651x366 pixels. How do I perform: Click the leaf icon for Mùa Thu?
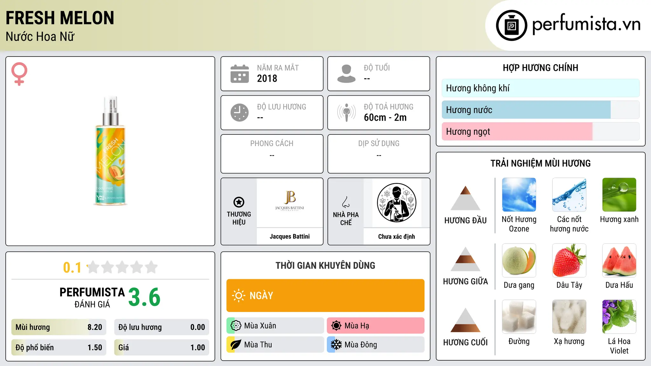pyautogui.click(x=236, y=345)
